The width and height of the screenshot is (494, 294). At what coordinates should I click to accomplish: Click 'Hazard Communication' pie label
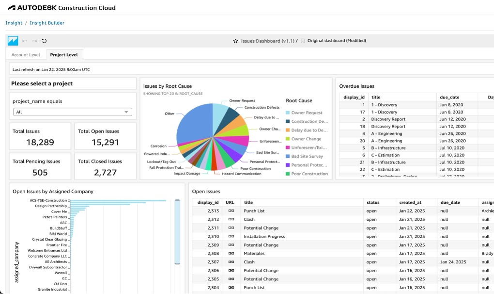241,174
